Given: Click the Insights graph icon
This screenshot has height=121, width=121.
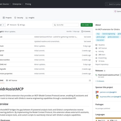Looking at the screenshot, I should click(x=27, y=18).
